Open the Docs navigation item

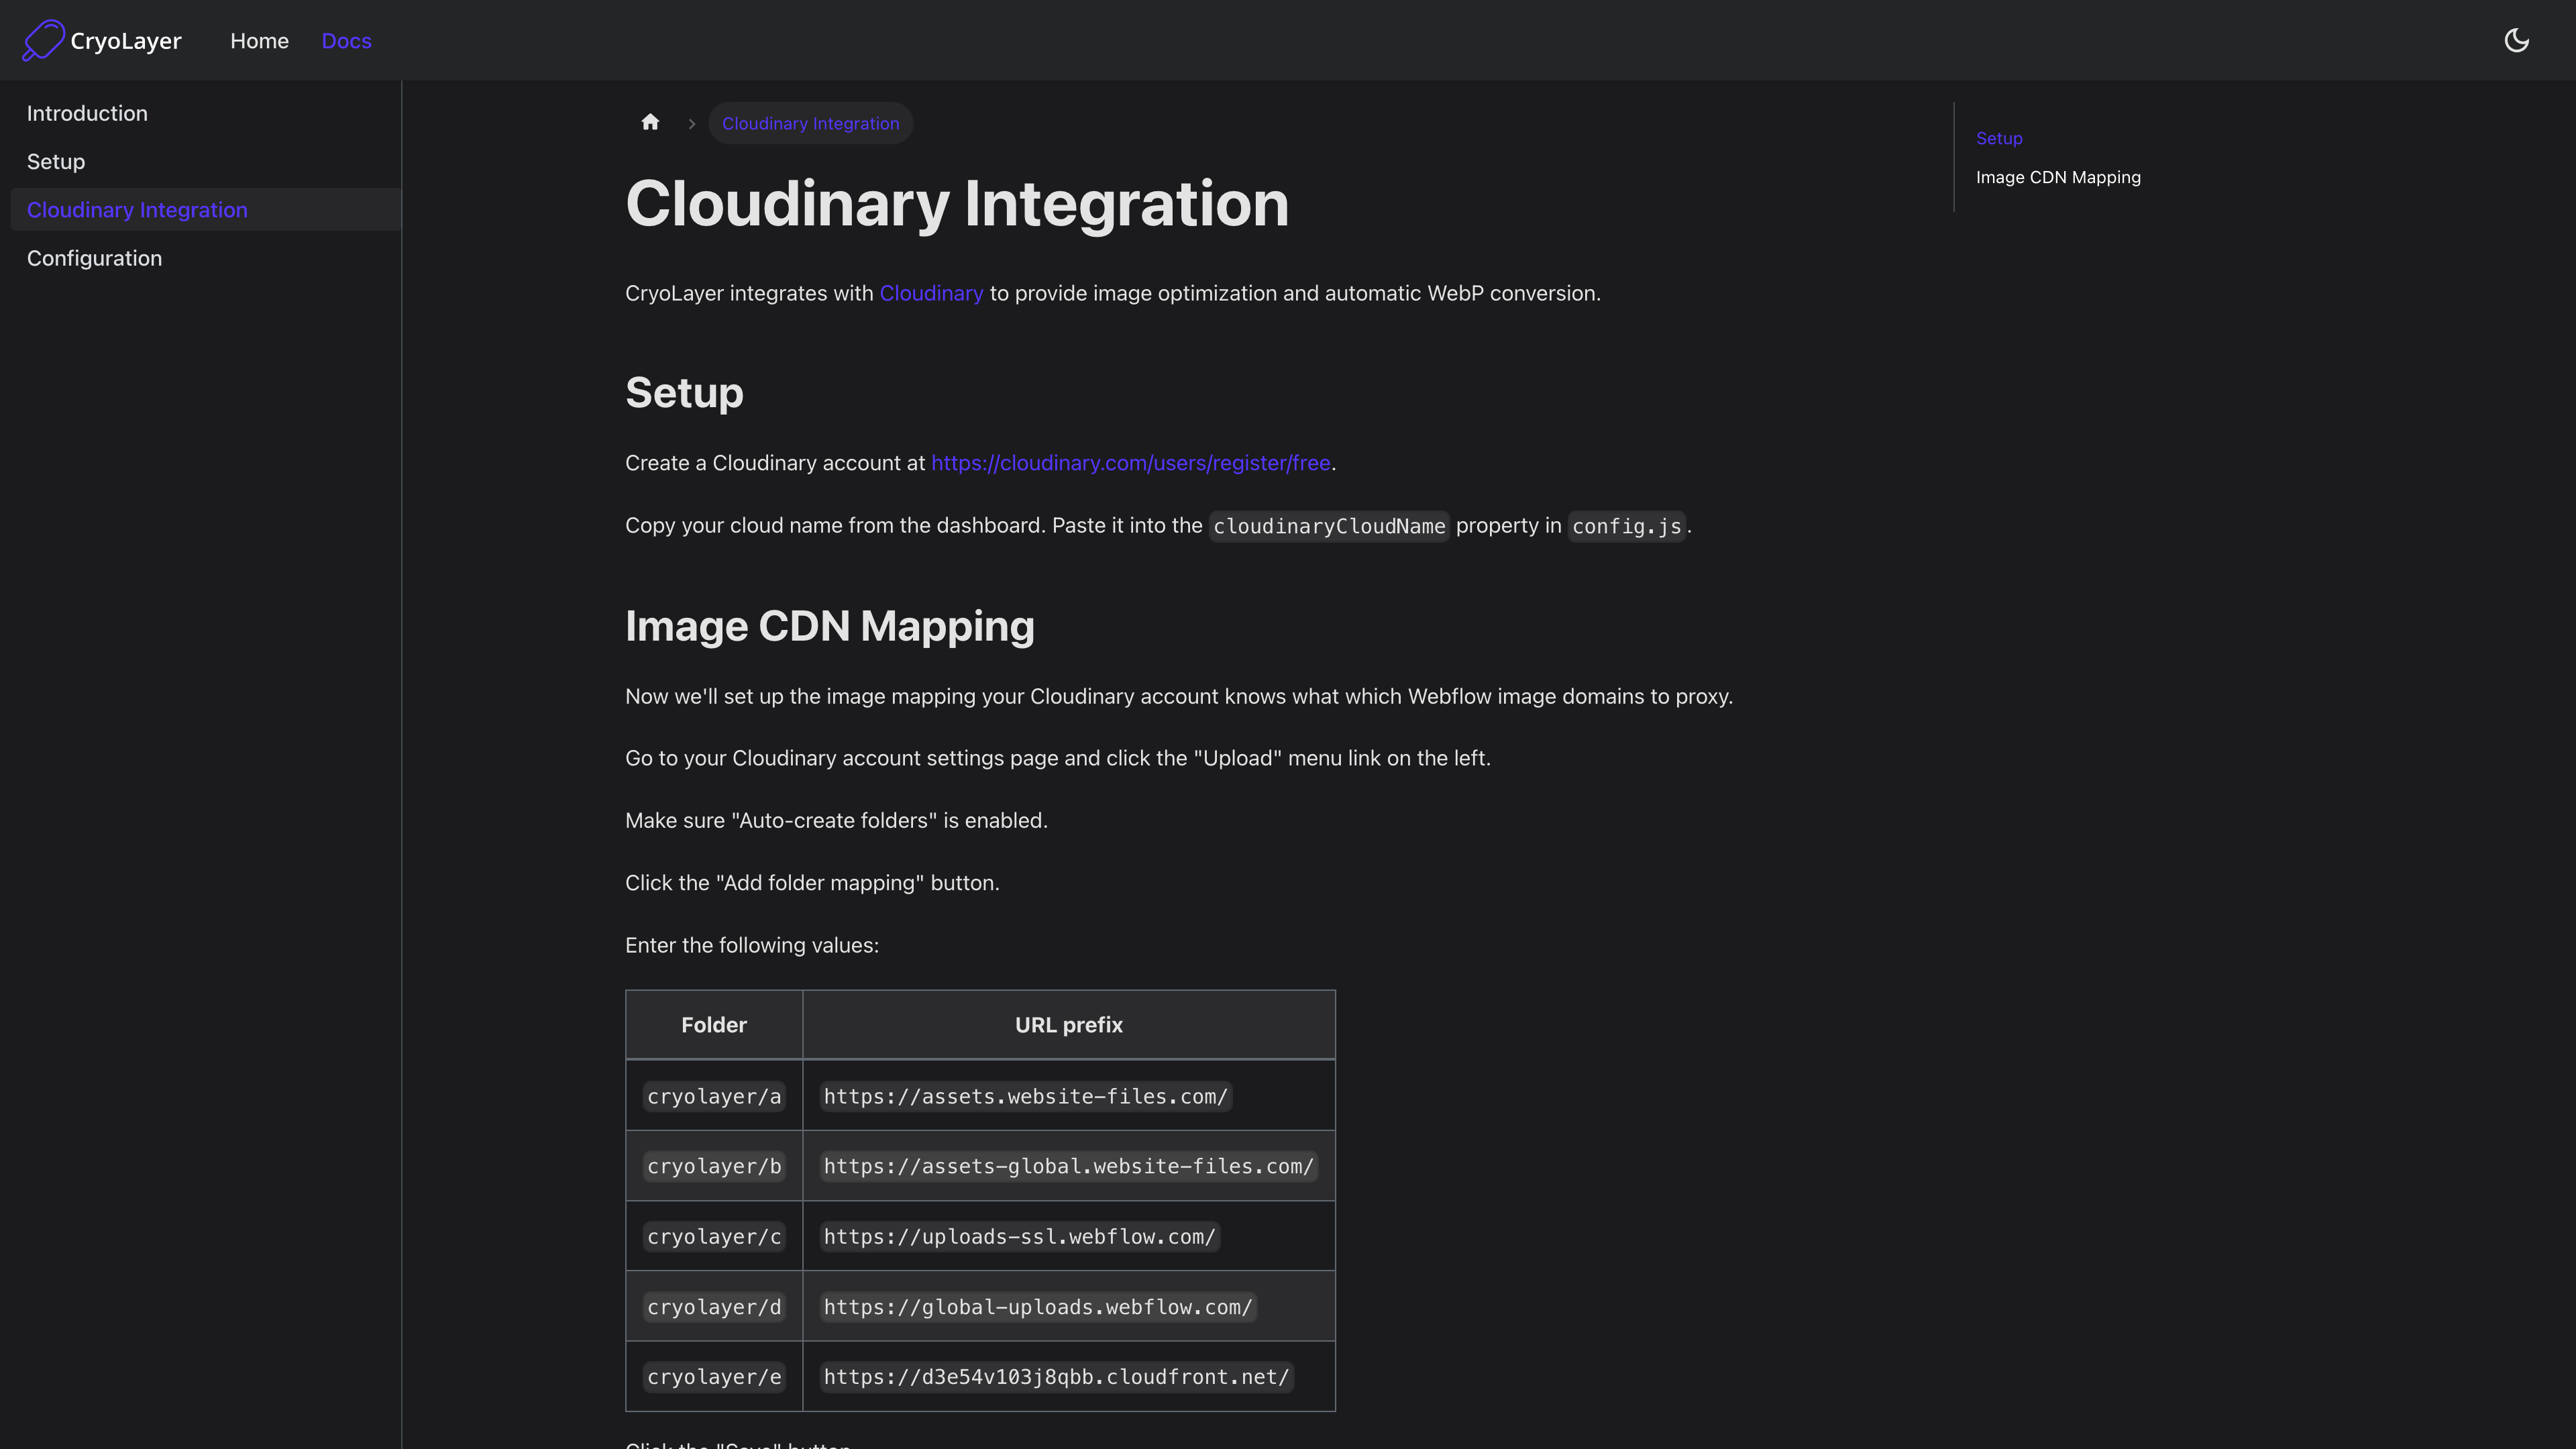346,41
